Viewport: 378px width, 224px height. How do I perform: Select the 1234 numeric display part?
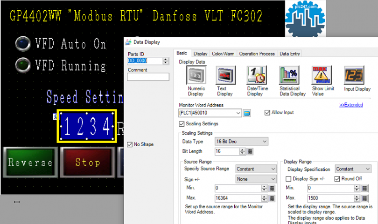87,126
